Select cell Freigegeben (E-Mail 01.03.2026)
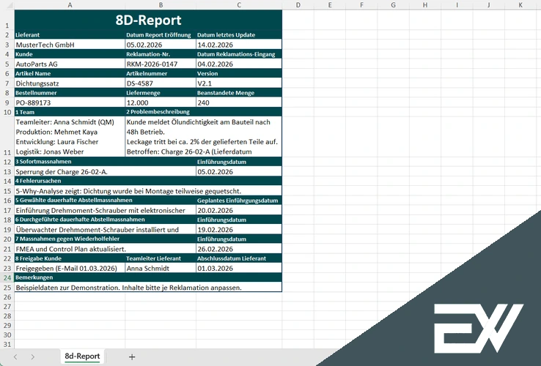The height and width of the screenshot is (366, 541). pyautogui.click(x=70, y=268)
